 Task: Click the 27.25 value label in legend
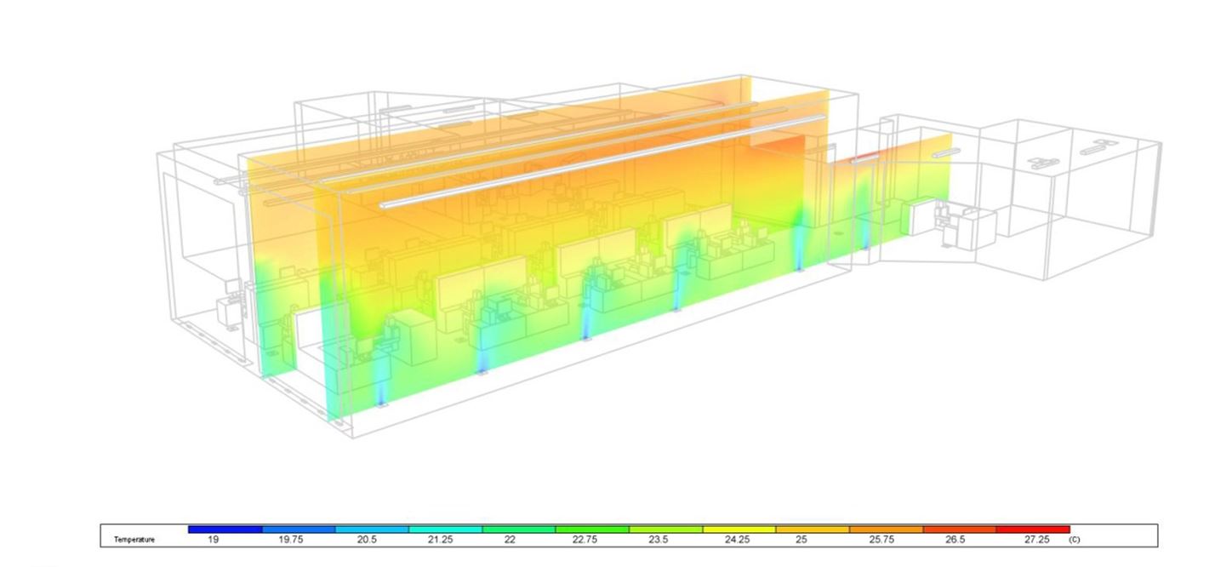tap(1036, 540)
